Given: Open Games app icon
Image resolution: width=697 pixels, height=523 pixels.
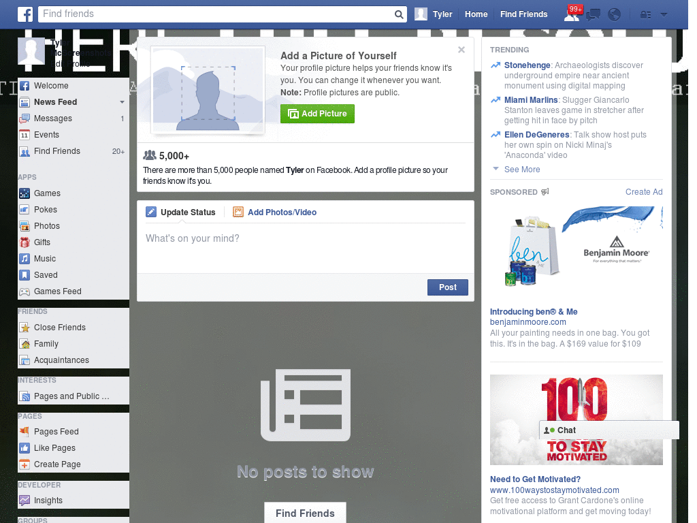Looking at the screenshot, I should coord(25,193).
